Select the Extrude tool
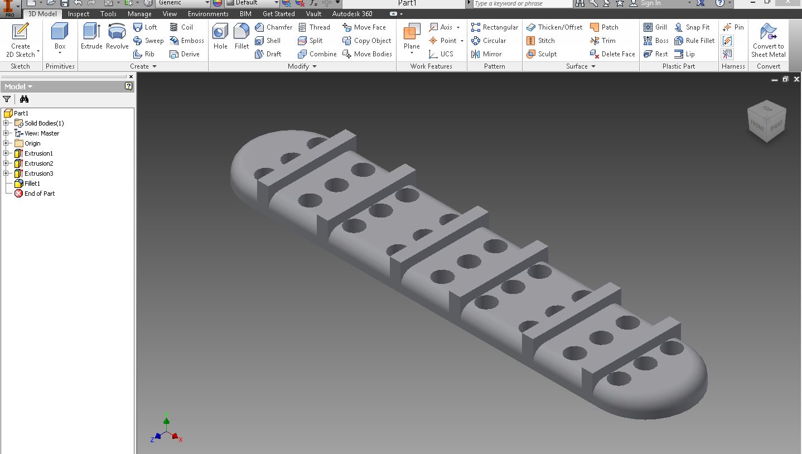 click(x=91, y=37)
